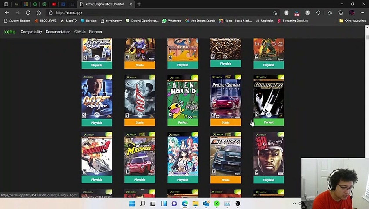Open the GitHub link in site nav
Viewport: 369px width, 209px height.
pos(80,32)
